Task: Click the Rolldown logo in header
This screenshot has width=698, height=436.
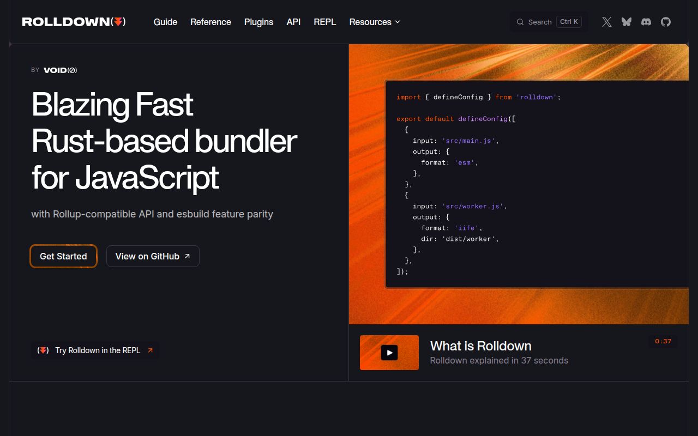Action: tap(74, 22)
